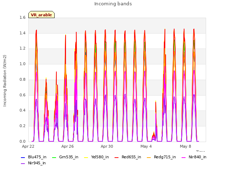Click the green Grn535_in legend swatch
The height and width of the screenshot is (170, 227).
(x=54, y=157)
